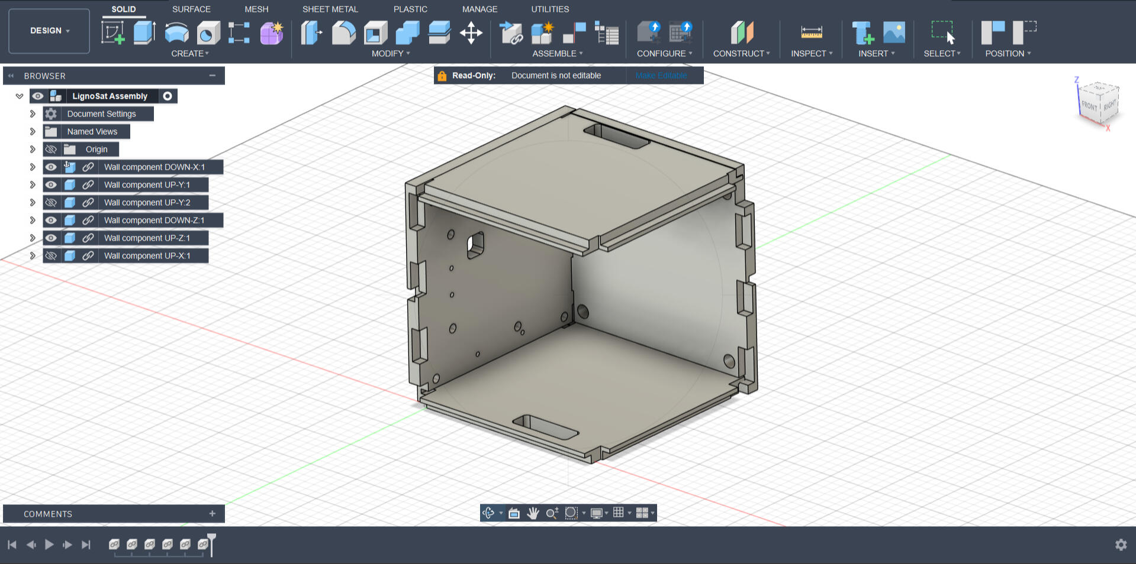
Task: Open the MANAGE ribbon tab
Action: (479, 9)
